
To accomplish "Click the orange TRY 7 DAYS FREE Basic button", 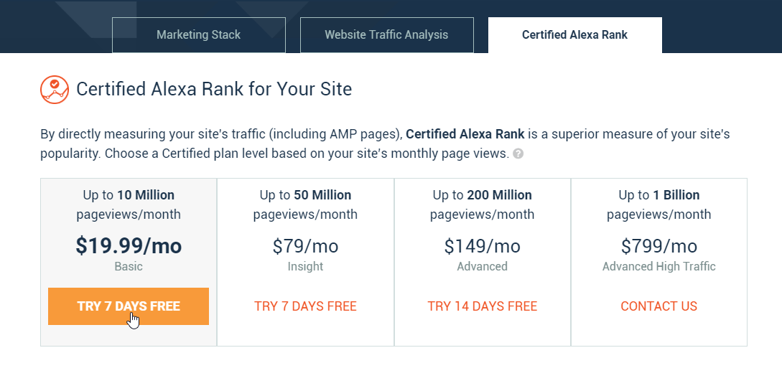I will coord(129,306).
